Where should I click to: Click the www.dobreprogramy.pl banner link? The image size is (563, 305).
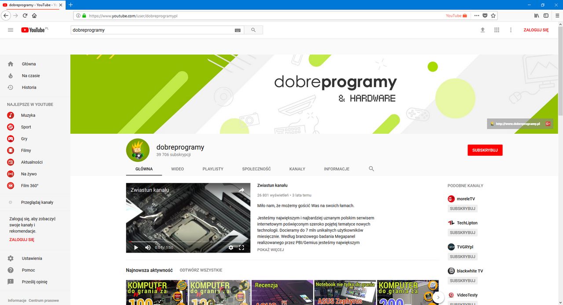pyautogui.click(x=517, y=124)
